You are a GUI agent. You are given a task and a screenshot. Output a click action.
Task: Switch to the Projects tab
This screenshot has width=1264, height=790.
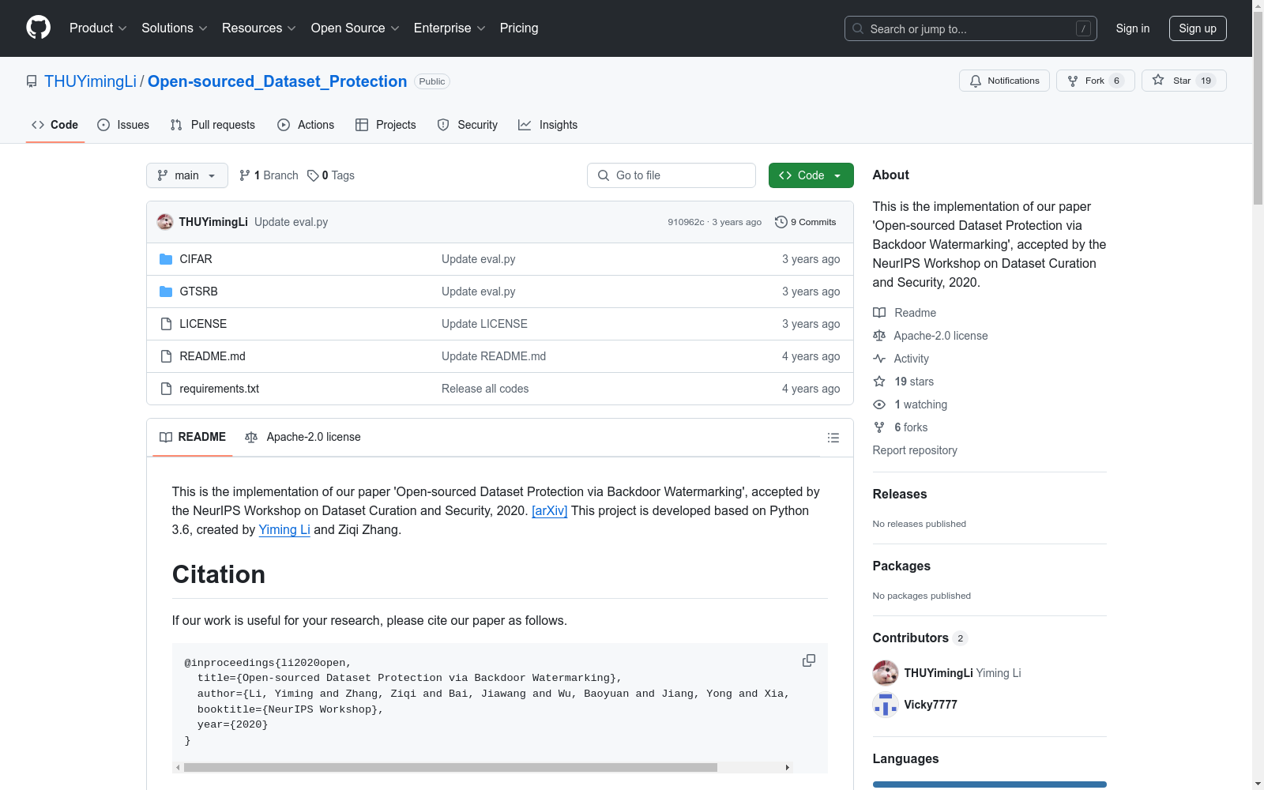(x=386, y=125)
